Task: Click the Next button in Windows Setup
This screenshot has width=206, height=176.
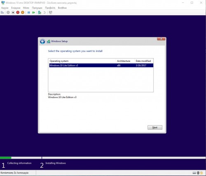Action: 155,127
